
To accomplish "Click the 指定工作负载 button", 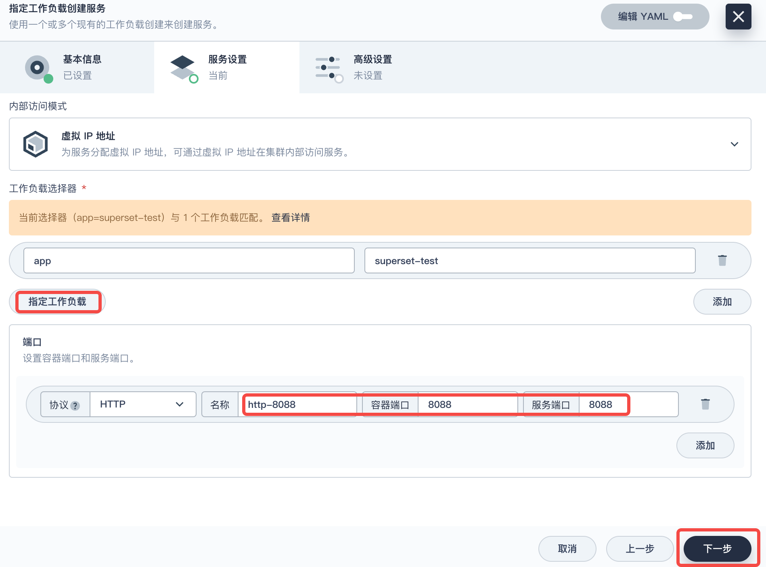I will click(x=57, y=302).
